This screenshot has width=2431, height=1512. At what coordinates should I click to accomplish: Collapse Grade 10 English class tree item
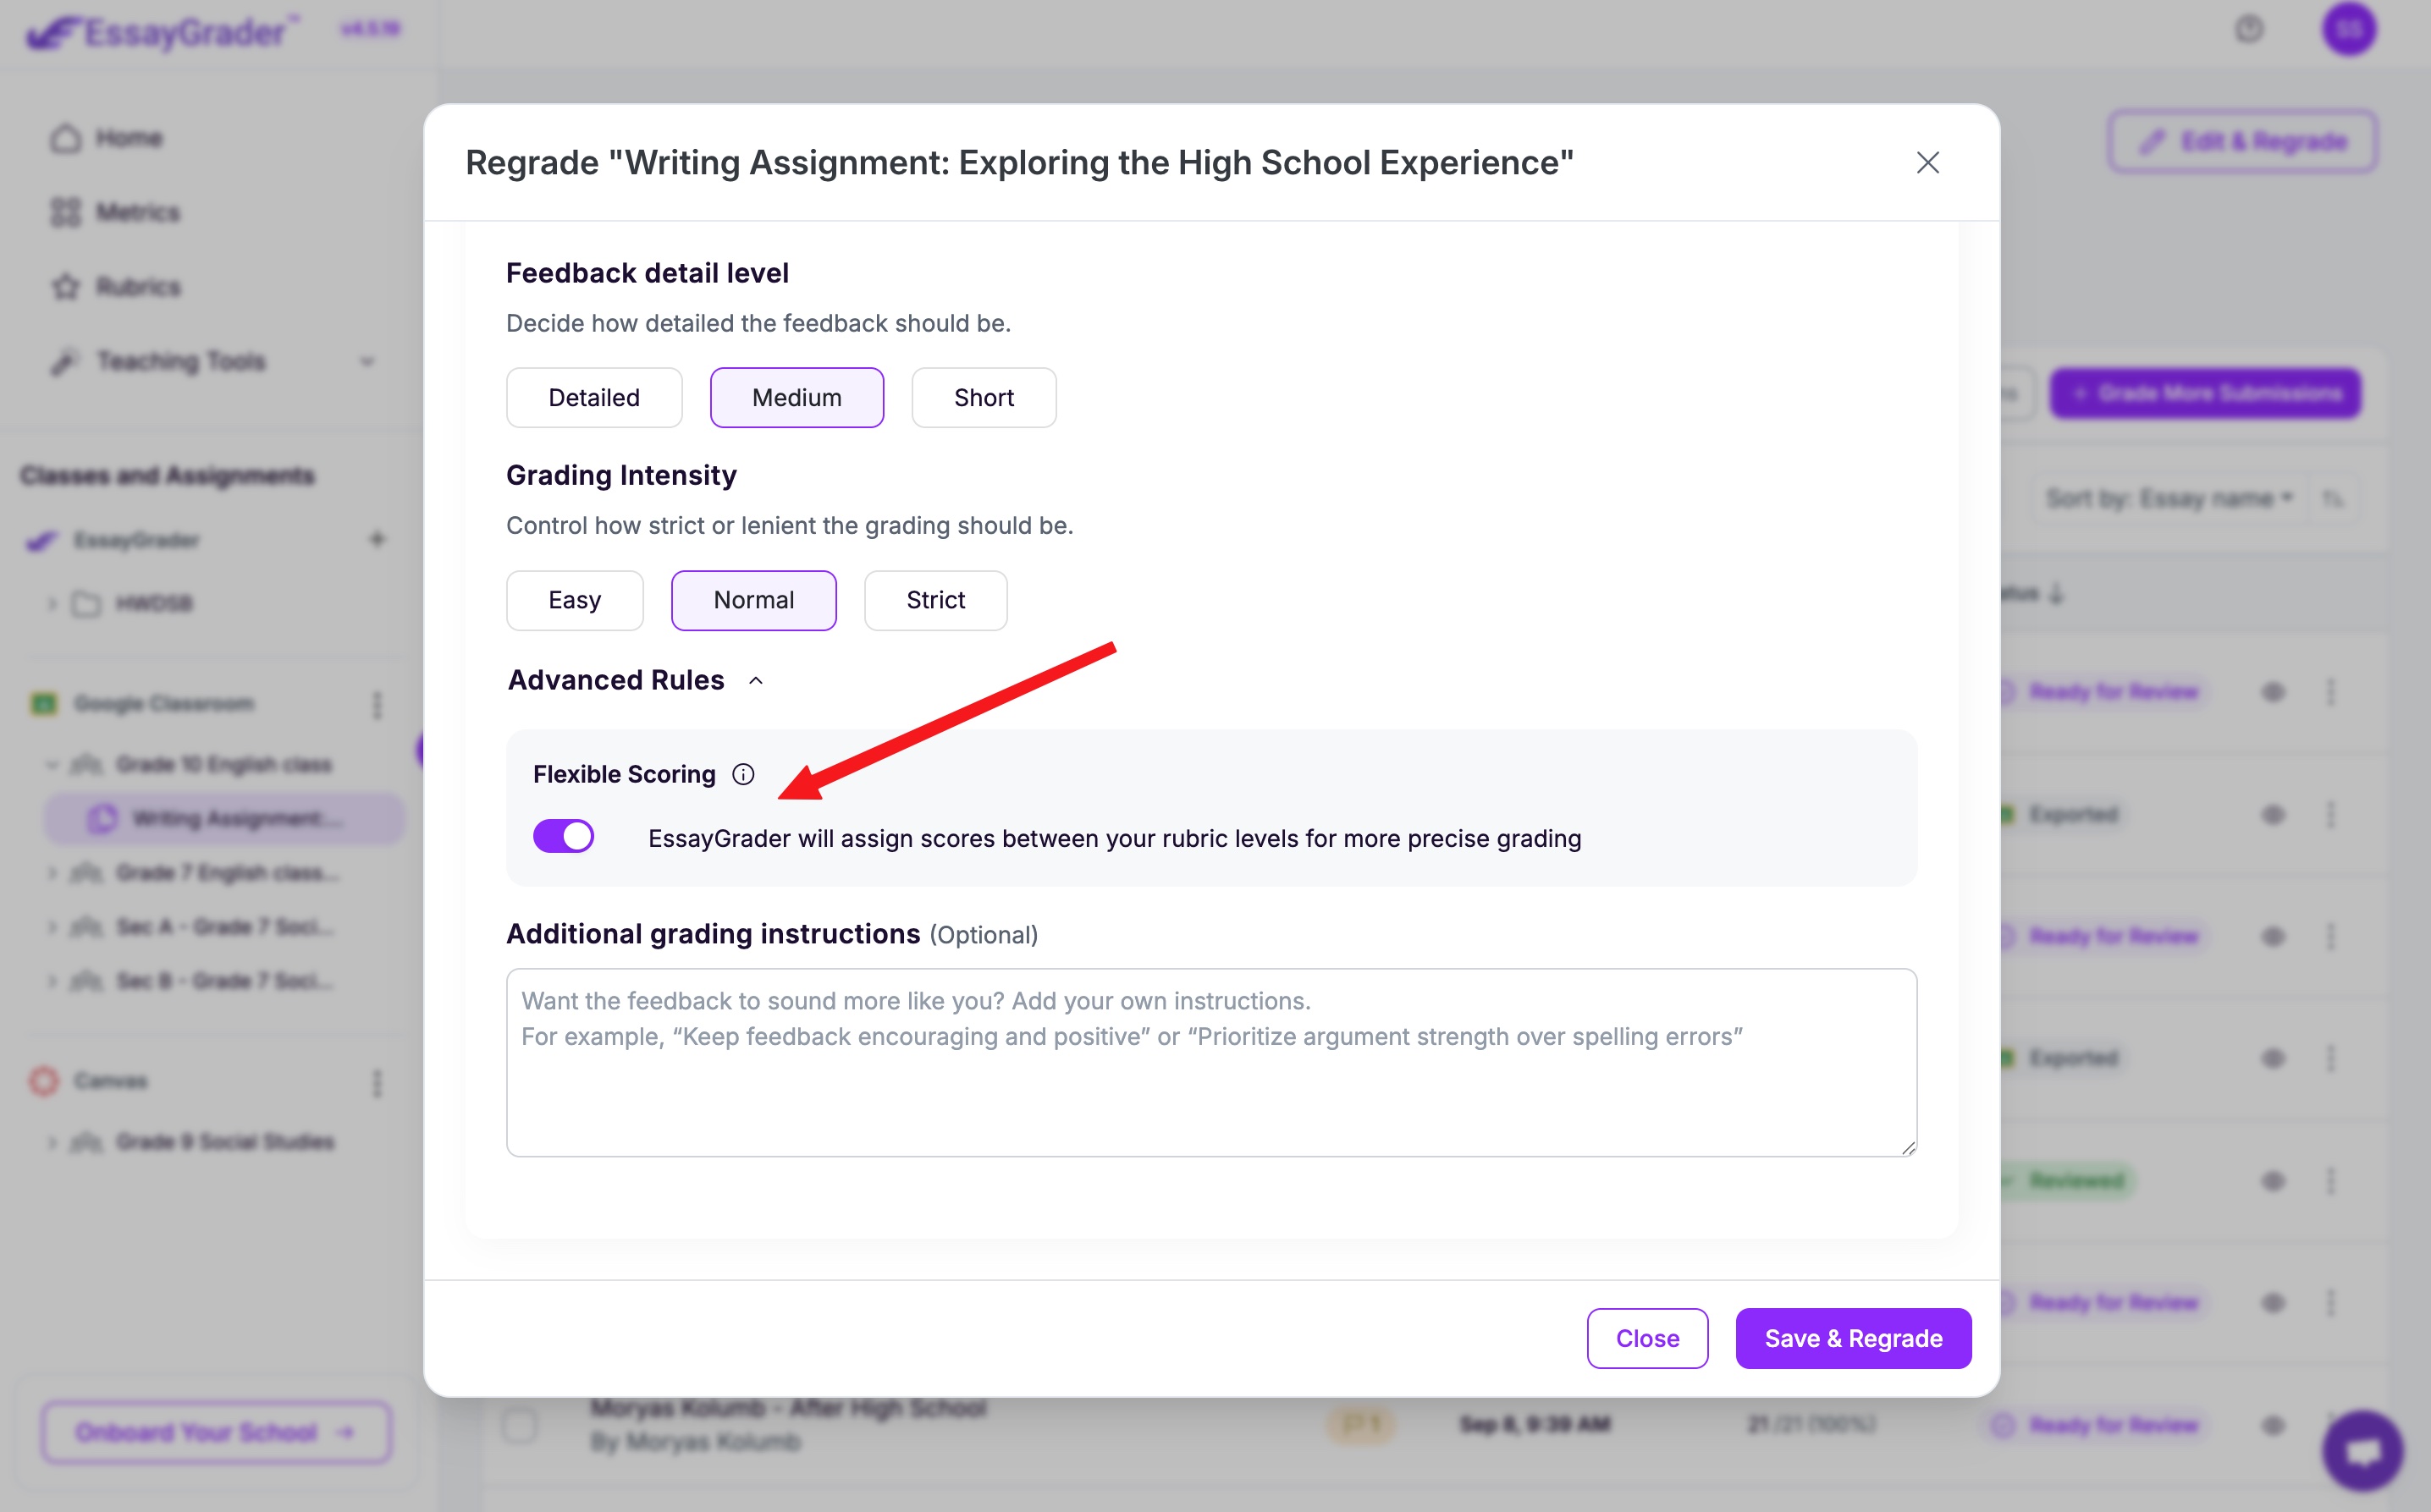(x=51, y=765)
